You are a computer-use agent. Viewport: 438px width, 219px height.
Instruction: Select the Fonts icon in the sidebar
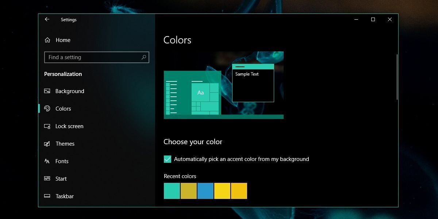click(47, 161)
